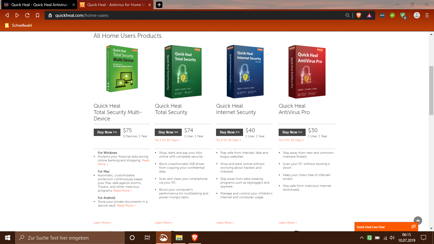Close the Antivirus for Home Users tab

(x=150, y=5)
